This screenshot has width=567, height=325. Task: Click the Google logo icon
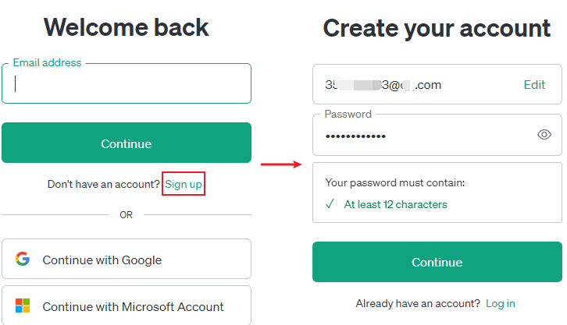(23, 260)
